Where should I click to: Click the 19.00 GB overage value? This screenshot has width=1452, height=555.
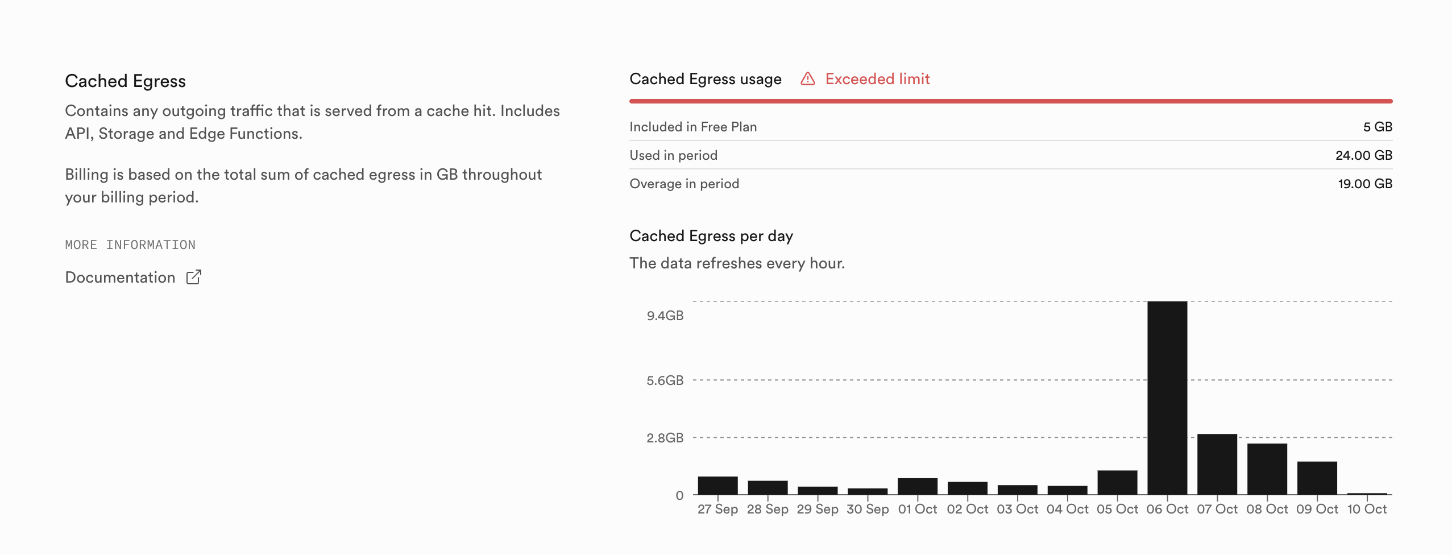pos(1364,184)
